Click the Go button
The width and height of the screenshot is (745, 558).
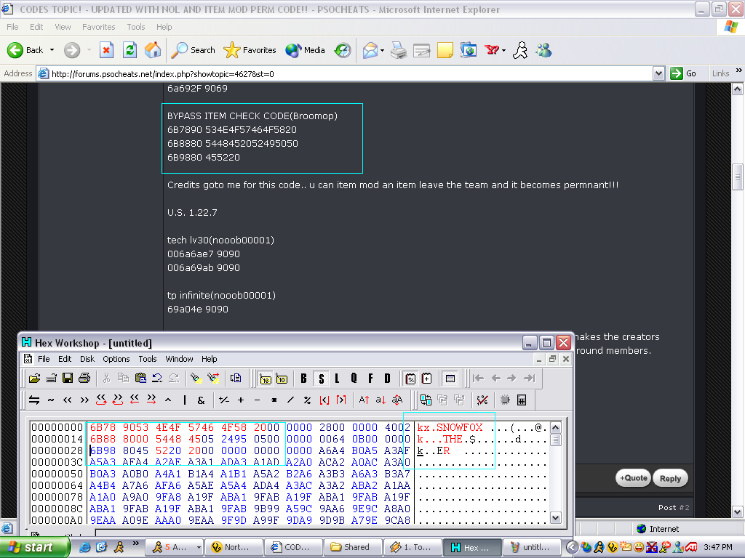[x=683, y=73]
